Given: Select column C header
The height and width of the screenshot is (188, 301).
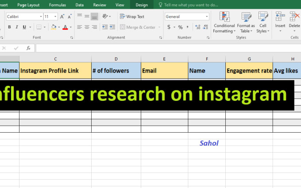Looking at the screenshot, I should point(55,59).
